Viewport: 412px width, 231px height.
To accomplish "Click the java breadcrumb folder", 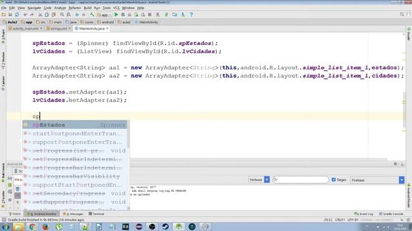I will (71, 22).
